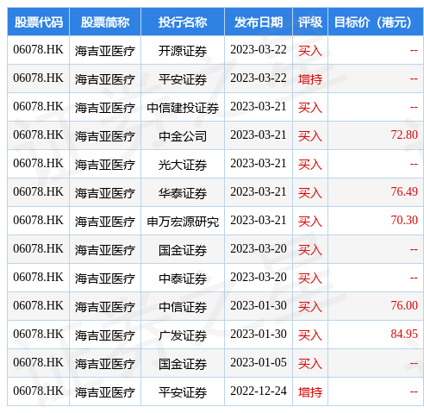Image resolution: width=424 pixels, height=413 pixels.
Task: Click the 目标价（港元） column header
Action: click(376, 22)
